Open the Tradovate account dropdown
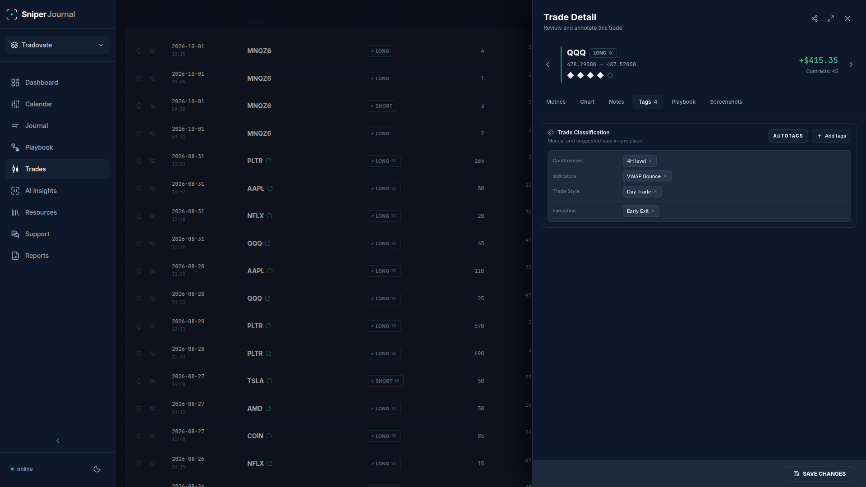 pyautogui.click(x=57, y=45)
